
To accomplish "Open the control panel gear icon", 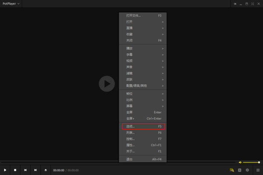I will click(x=247, y=170).
